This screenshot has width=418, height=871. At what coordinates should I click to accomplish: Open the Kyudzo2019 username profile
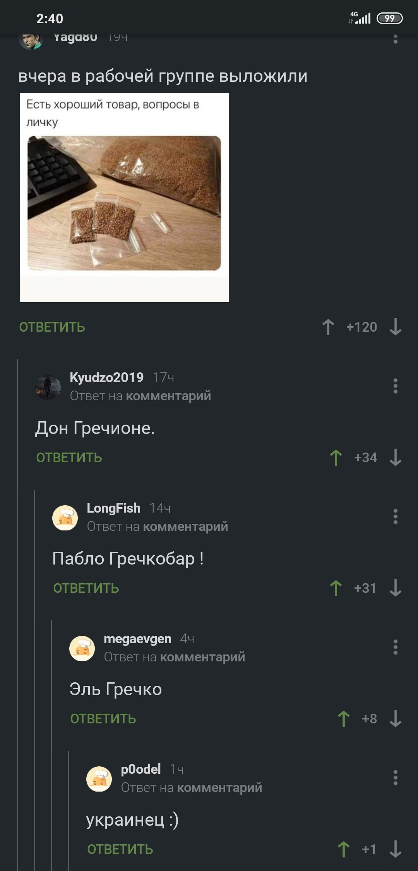pyautogui.click(x=107, y=377)
